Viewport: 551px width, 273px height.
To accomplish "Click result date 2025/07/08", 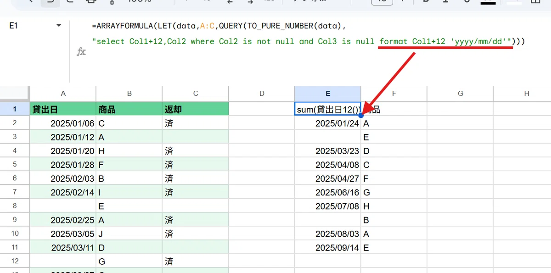I will point(328,206).
